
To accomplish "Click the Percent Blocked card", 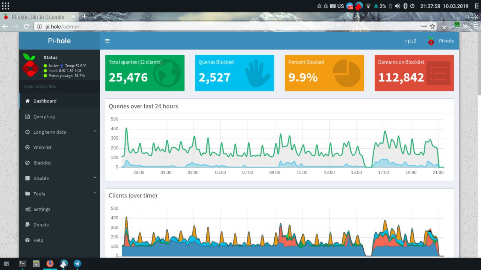I will coord(324,73).
